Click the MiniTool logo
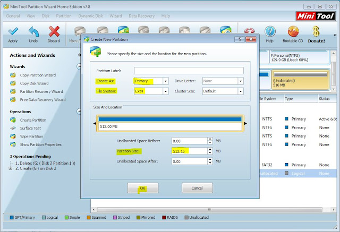340x232 pixels. [315, 16]
